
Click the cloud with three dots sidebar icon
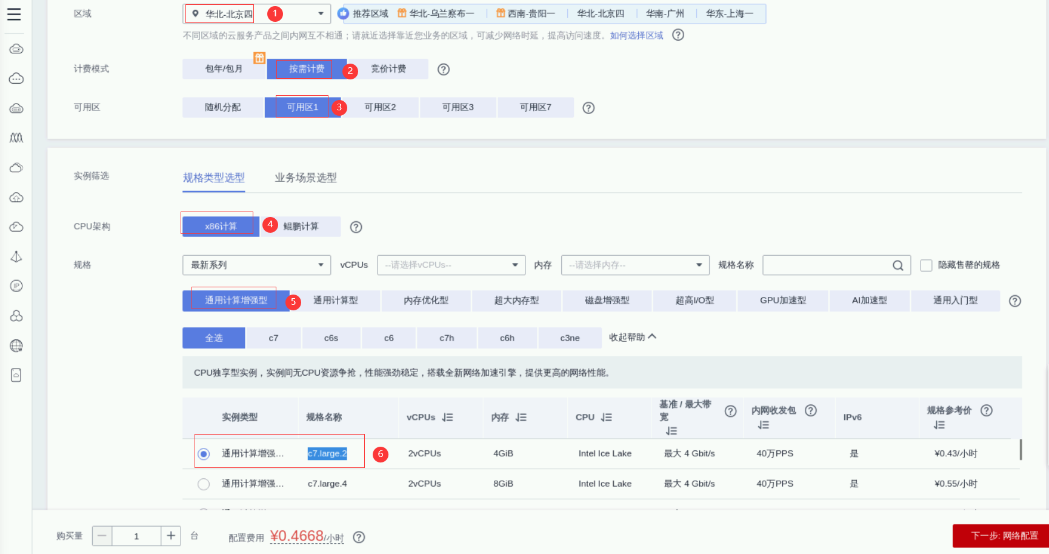[16, 78]
